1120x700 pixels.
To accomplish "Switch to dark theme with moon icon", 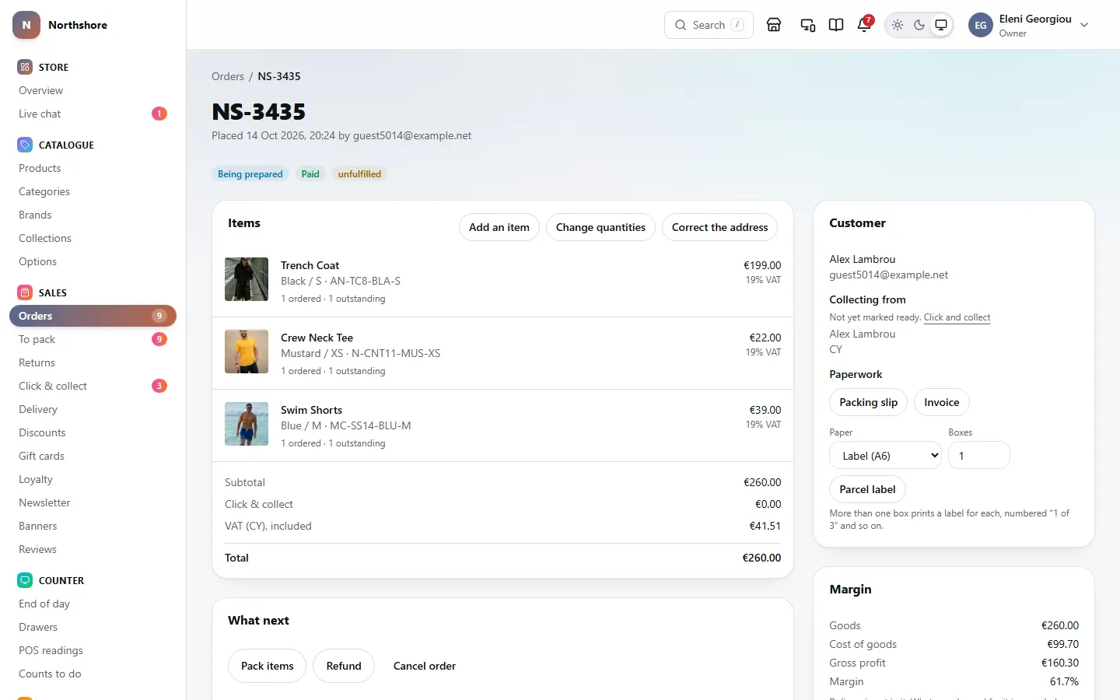I will (x=919, y=25).
